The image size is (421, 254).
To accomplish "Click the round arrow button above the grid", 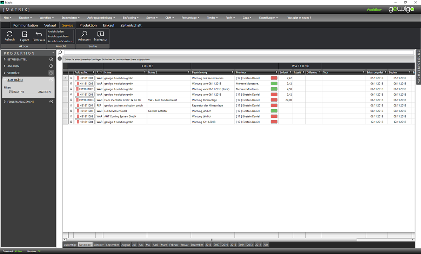I will [x=60, y=59].
